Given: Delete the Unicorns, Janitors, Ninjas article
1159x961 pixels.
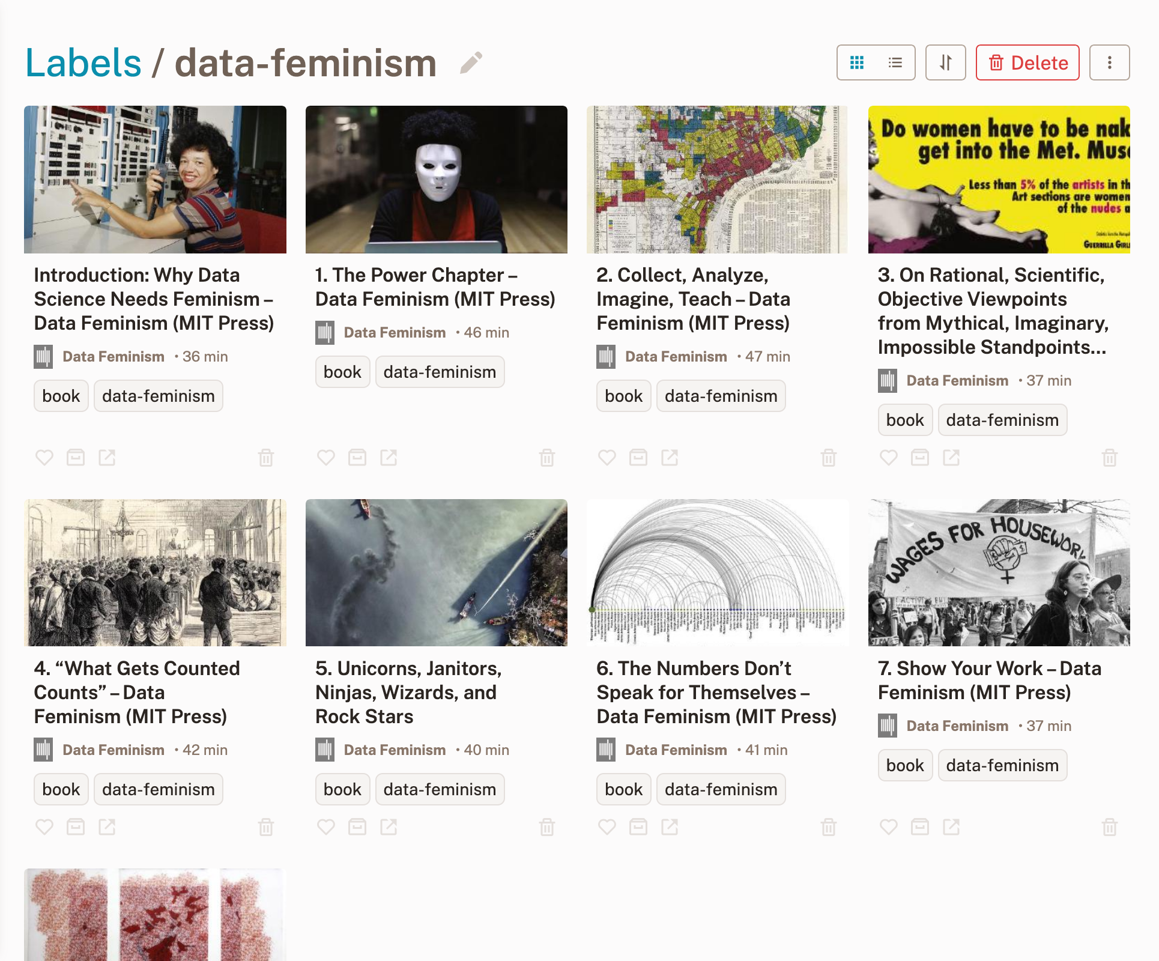Looking at the screenshot, I should (x=547, y=827).
